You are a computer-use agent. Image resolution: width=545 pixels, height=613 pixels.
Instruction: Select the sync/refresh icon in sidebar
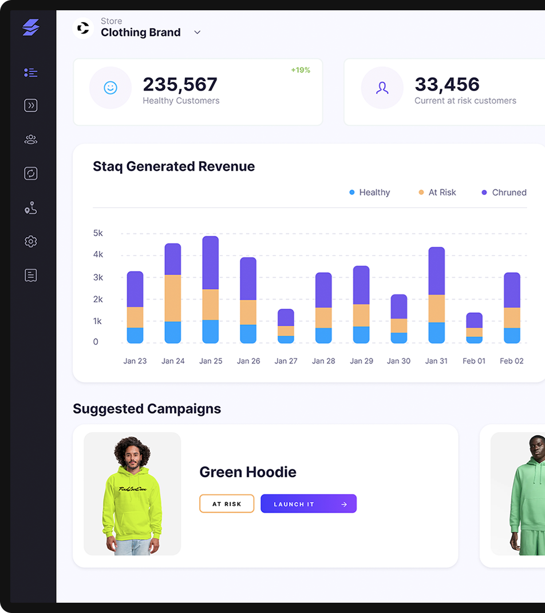[31, 173]
